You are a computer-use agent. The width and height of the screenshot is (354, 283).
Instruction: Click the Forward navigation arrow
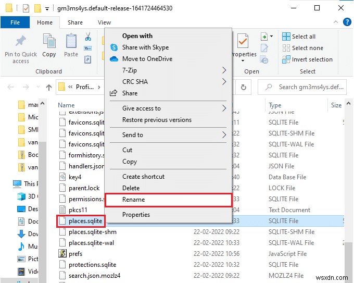pos(26,87)
